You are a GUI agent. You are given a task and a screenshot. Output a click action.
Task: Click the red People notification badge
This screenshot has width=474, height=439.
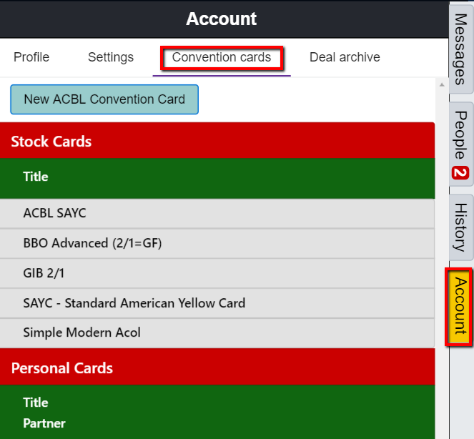461,173
